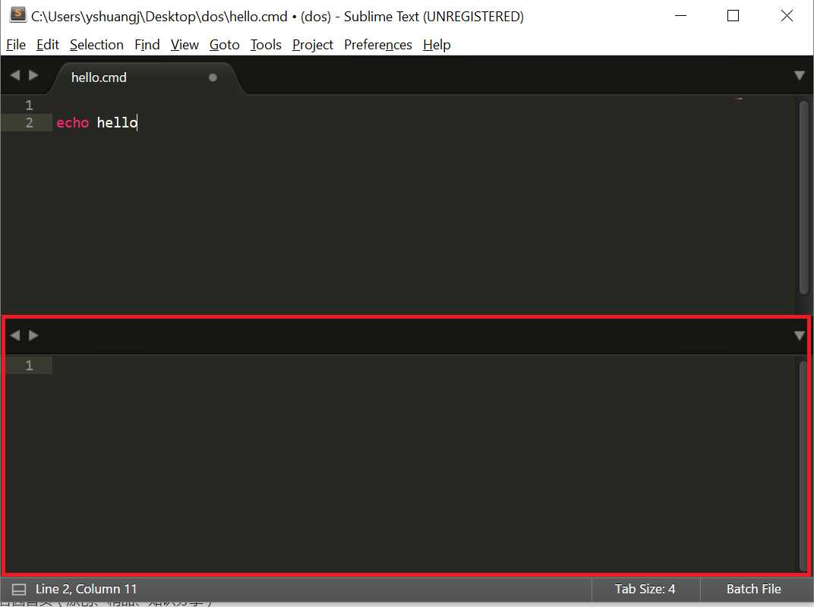Click Line 2, Column 11 status text
Viewport: 814px width, 607px height.
click(86, 590)
